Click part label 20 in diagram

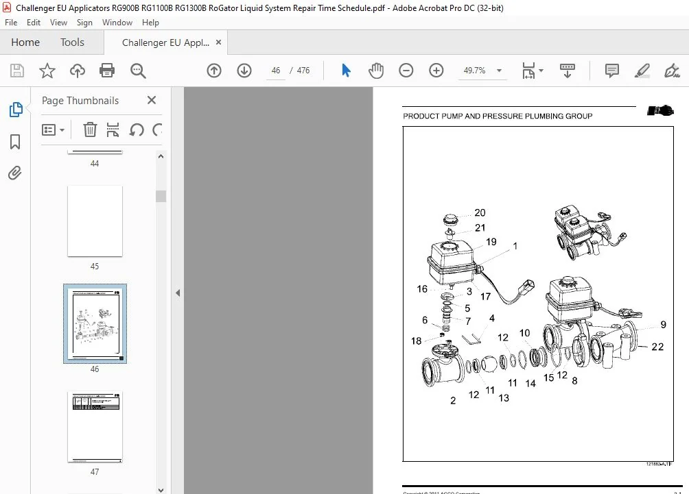480,213
